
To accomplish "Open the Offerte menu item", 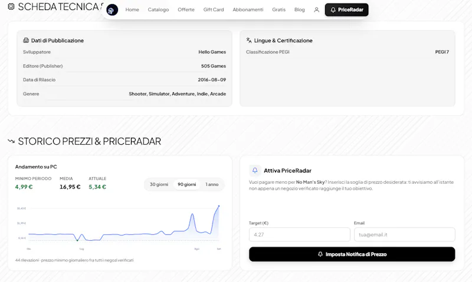I will [186, 9].
